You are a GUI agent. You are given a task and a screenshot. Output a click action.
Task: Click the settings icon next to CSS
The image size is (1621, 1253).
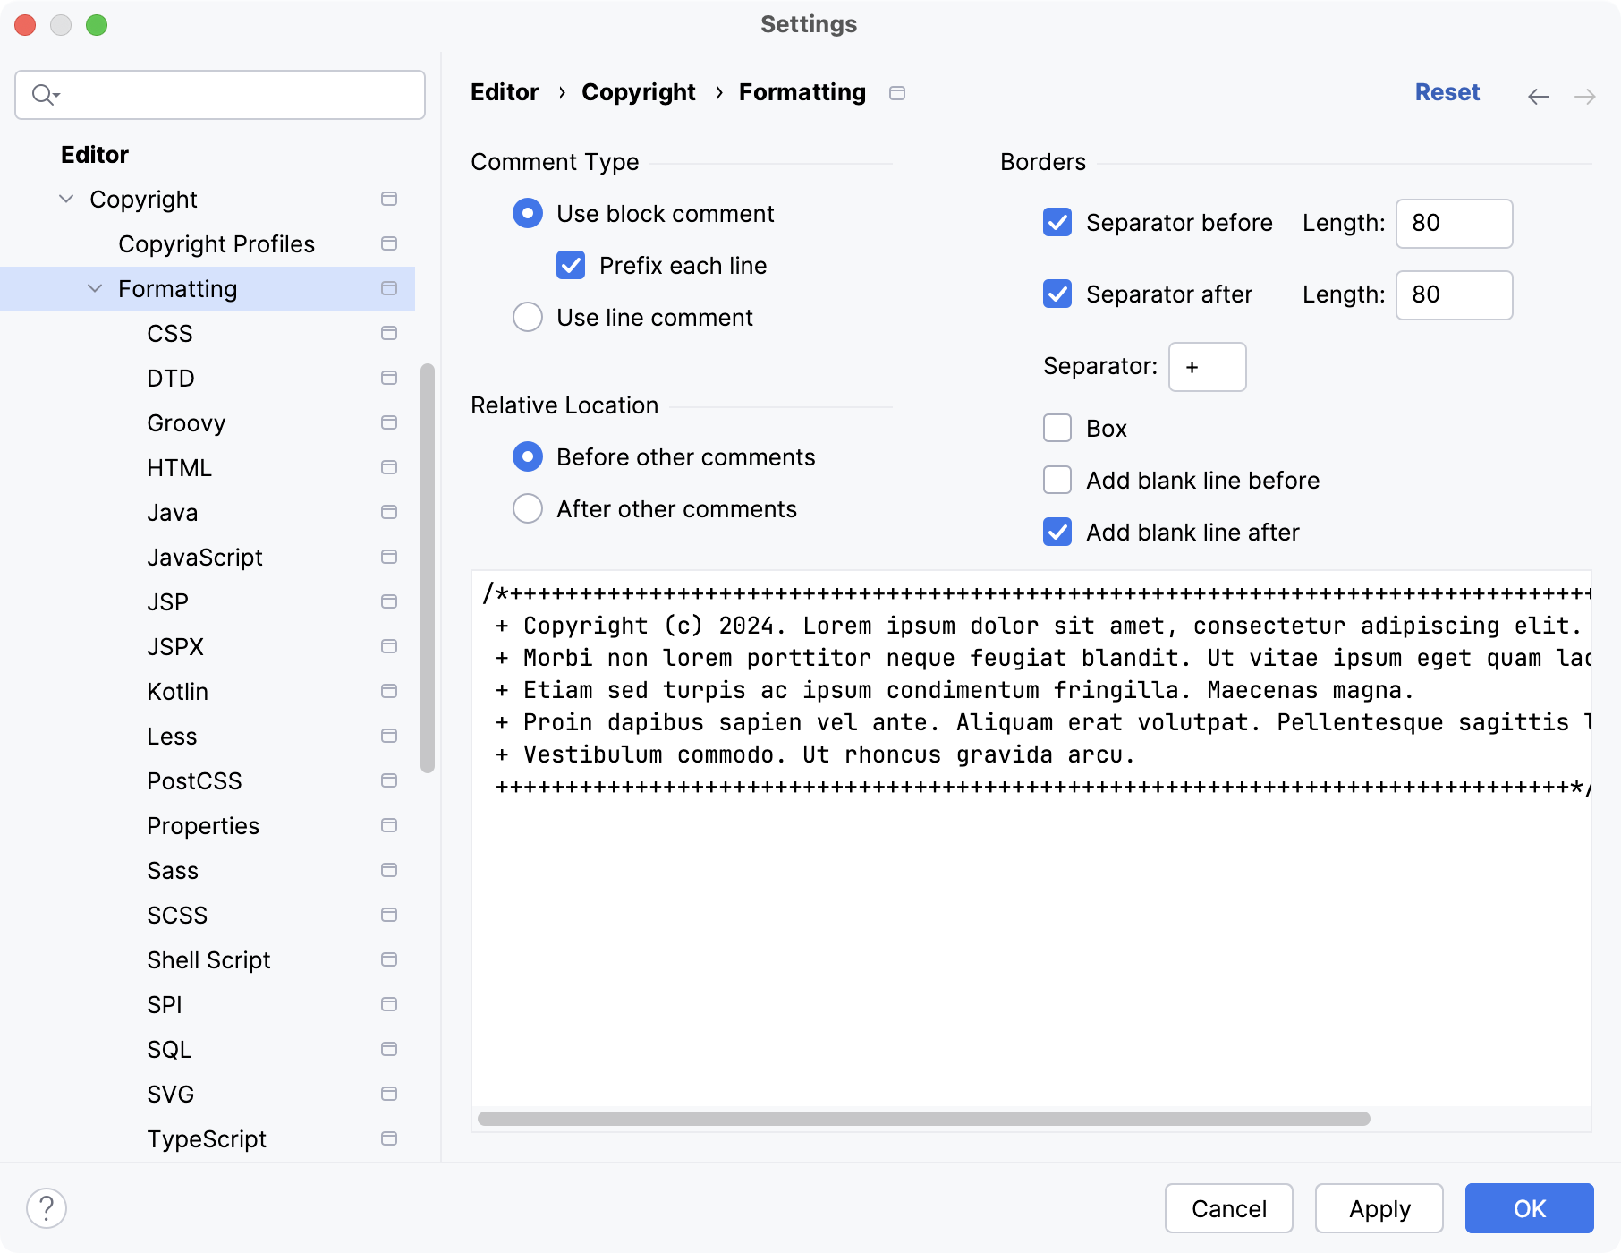tap(389, 333)
